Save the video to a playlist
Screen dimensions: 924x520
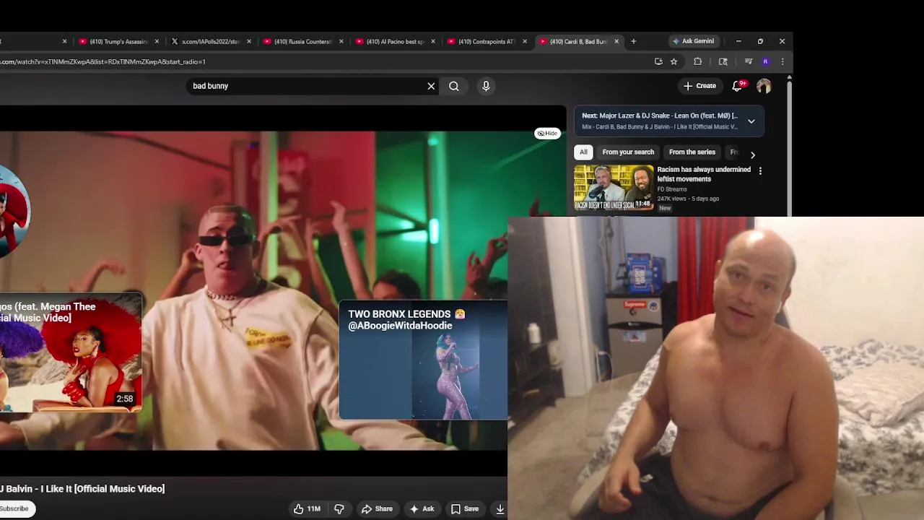(465, 508)
